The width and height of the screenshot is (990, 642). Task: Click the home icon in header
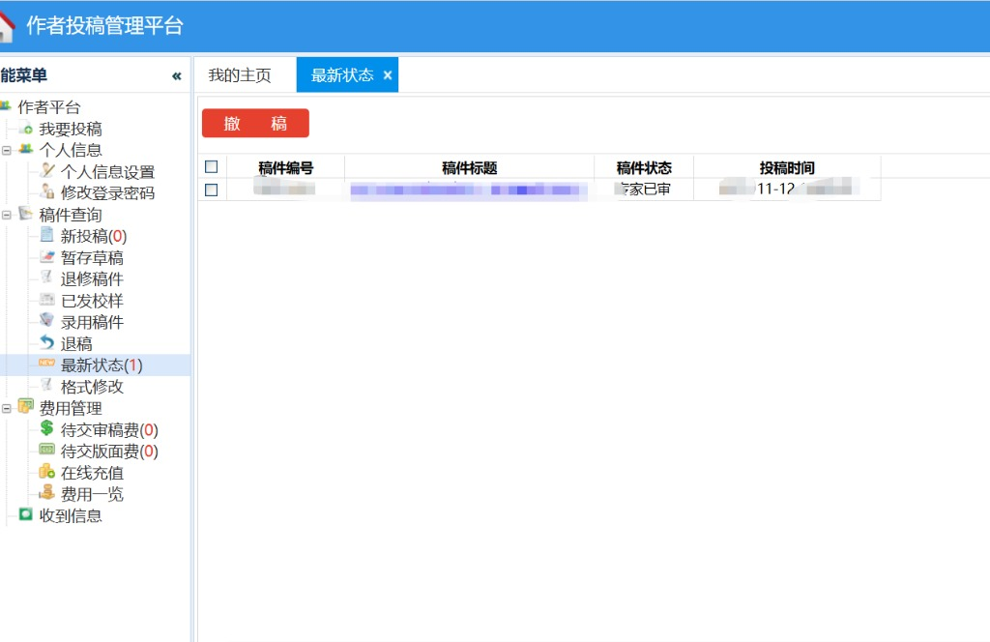[6, 26]
